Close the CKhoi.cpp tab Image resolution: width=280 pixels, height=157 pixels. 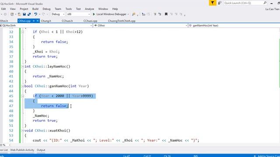click(x=38, y=21)
